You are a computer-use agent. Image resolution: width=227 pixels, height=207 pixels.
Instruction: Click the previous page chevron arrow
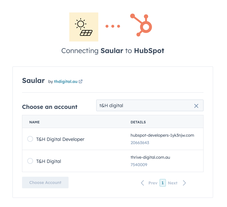(x=143, y=183)
